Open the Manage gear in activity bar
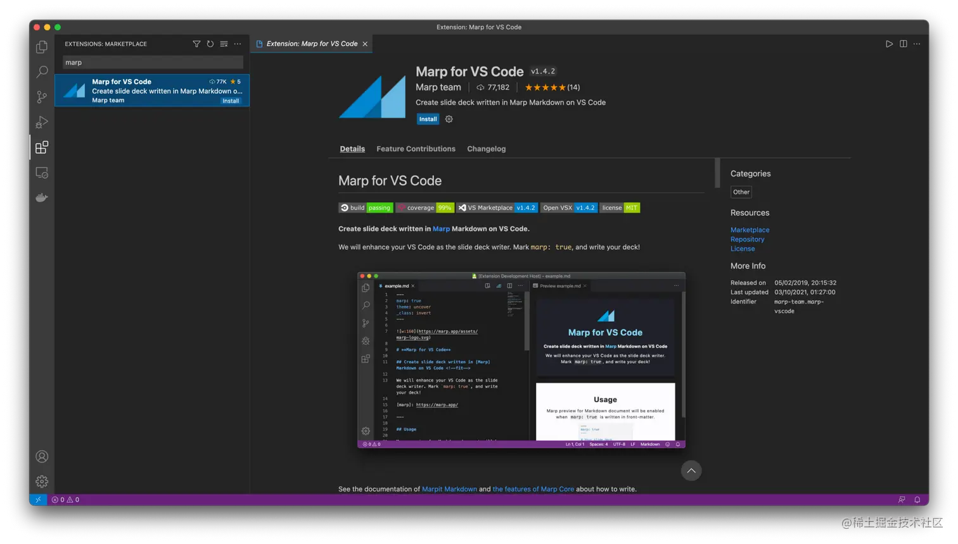 click(x=42, y=481)
